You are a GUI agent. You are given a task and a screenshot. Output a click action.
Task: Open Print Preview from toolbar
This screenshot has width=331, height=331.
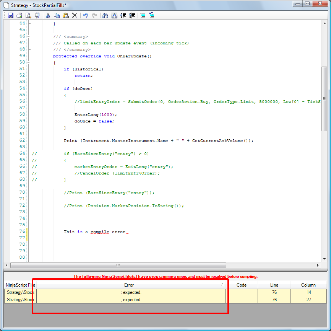28,15
